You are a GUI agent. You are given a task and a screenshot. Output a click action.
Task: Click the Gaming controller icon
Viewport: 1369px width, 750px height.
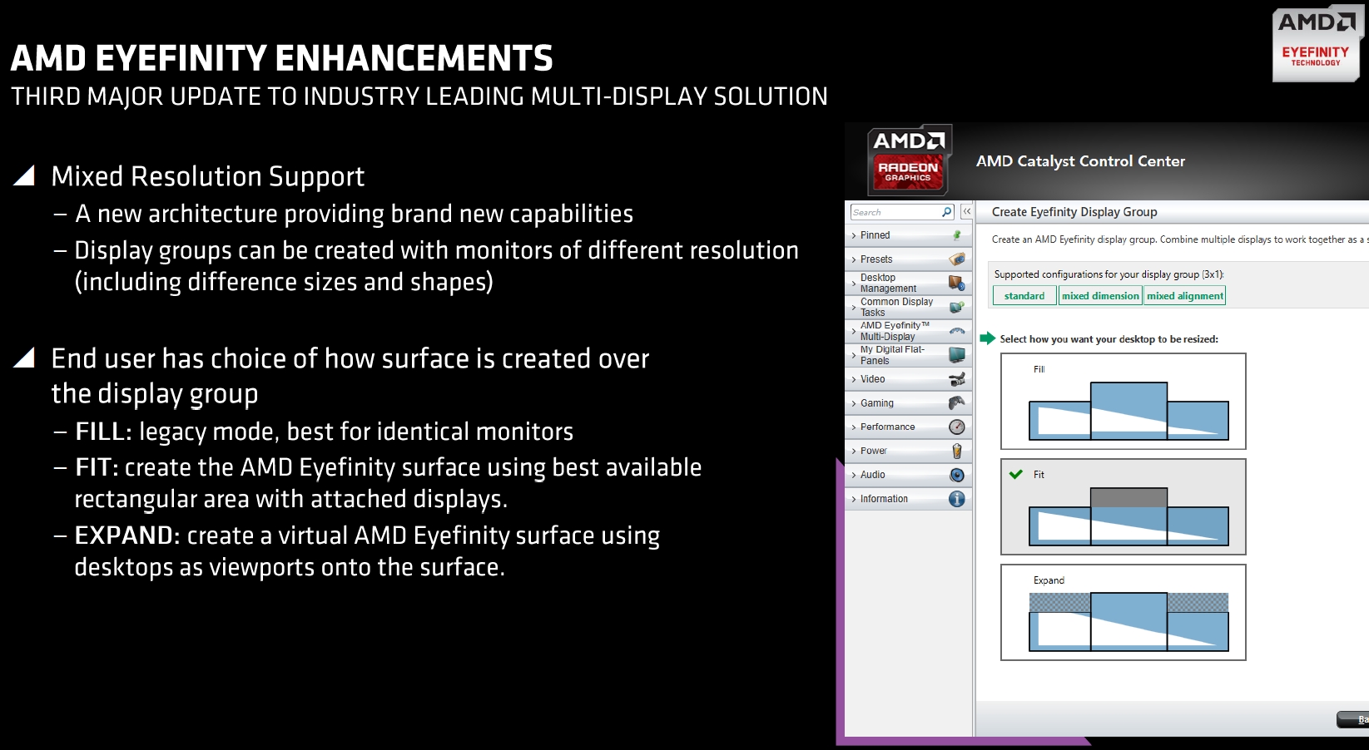(x=957, y=403)
